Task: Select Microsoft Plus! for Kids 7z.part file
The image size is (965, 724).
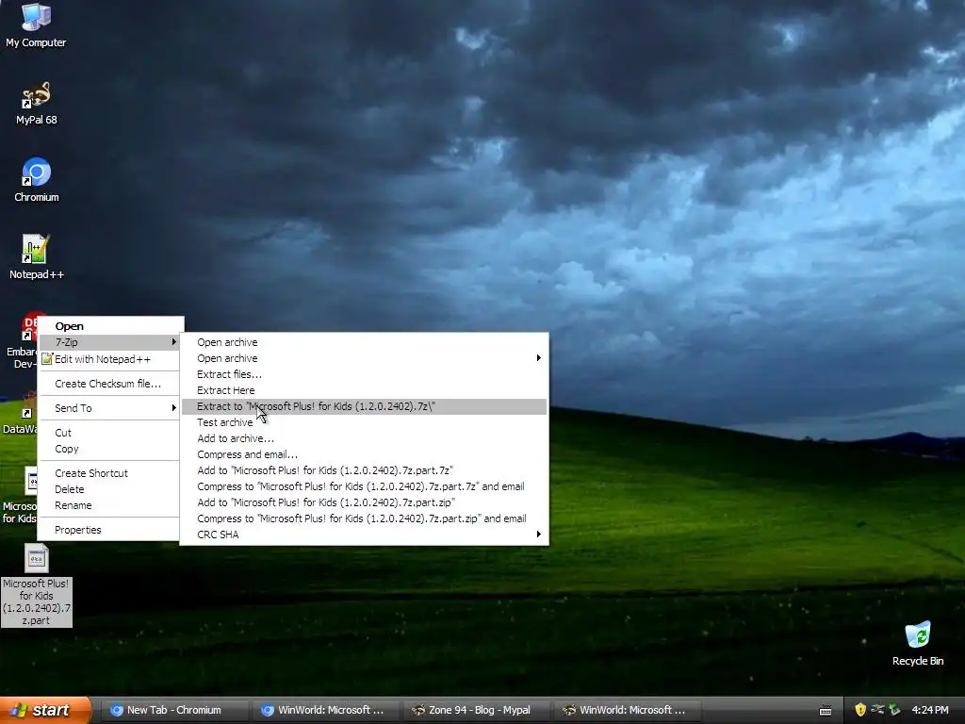Action: pyautogui.click(x=37, y=584)
